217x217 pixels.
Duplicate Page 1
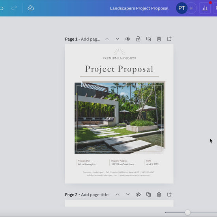pos(148,39)
